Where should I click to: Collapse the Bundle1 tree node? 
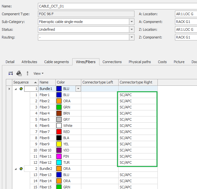coord(16,89)
